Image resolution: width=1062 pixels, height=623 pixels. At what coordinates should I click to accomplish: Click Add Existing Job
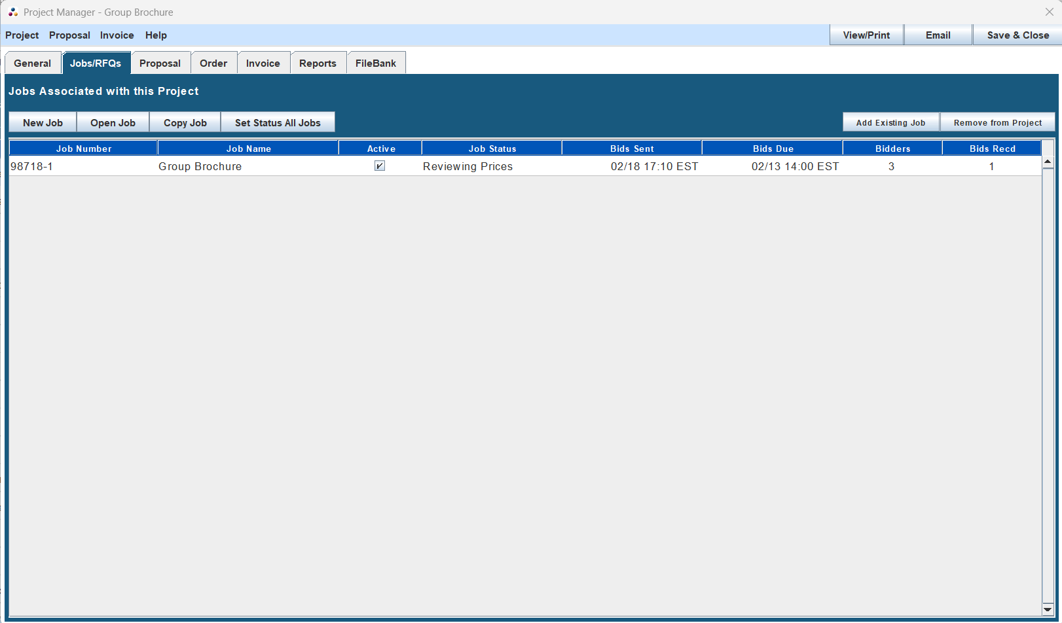coord(890,122)
